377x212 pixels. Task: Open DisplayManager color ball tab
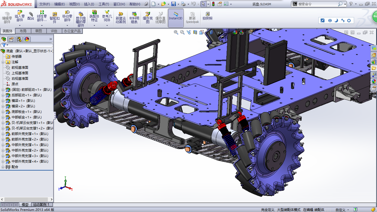pos(27,39)
